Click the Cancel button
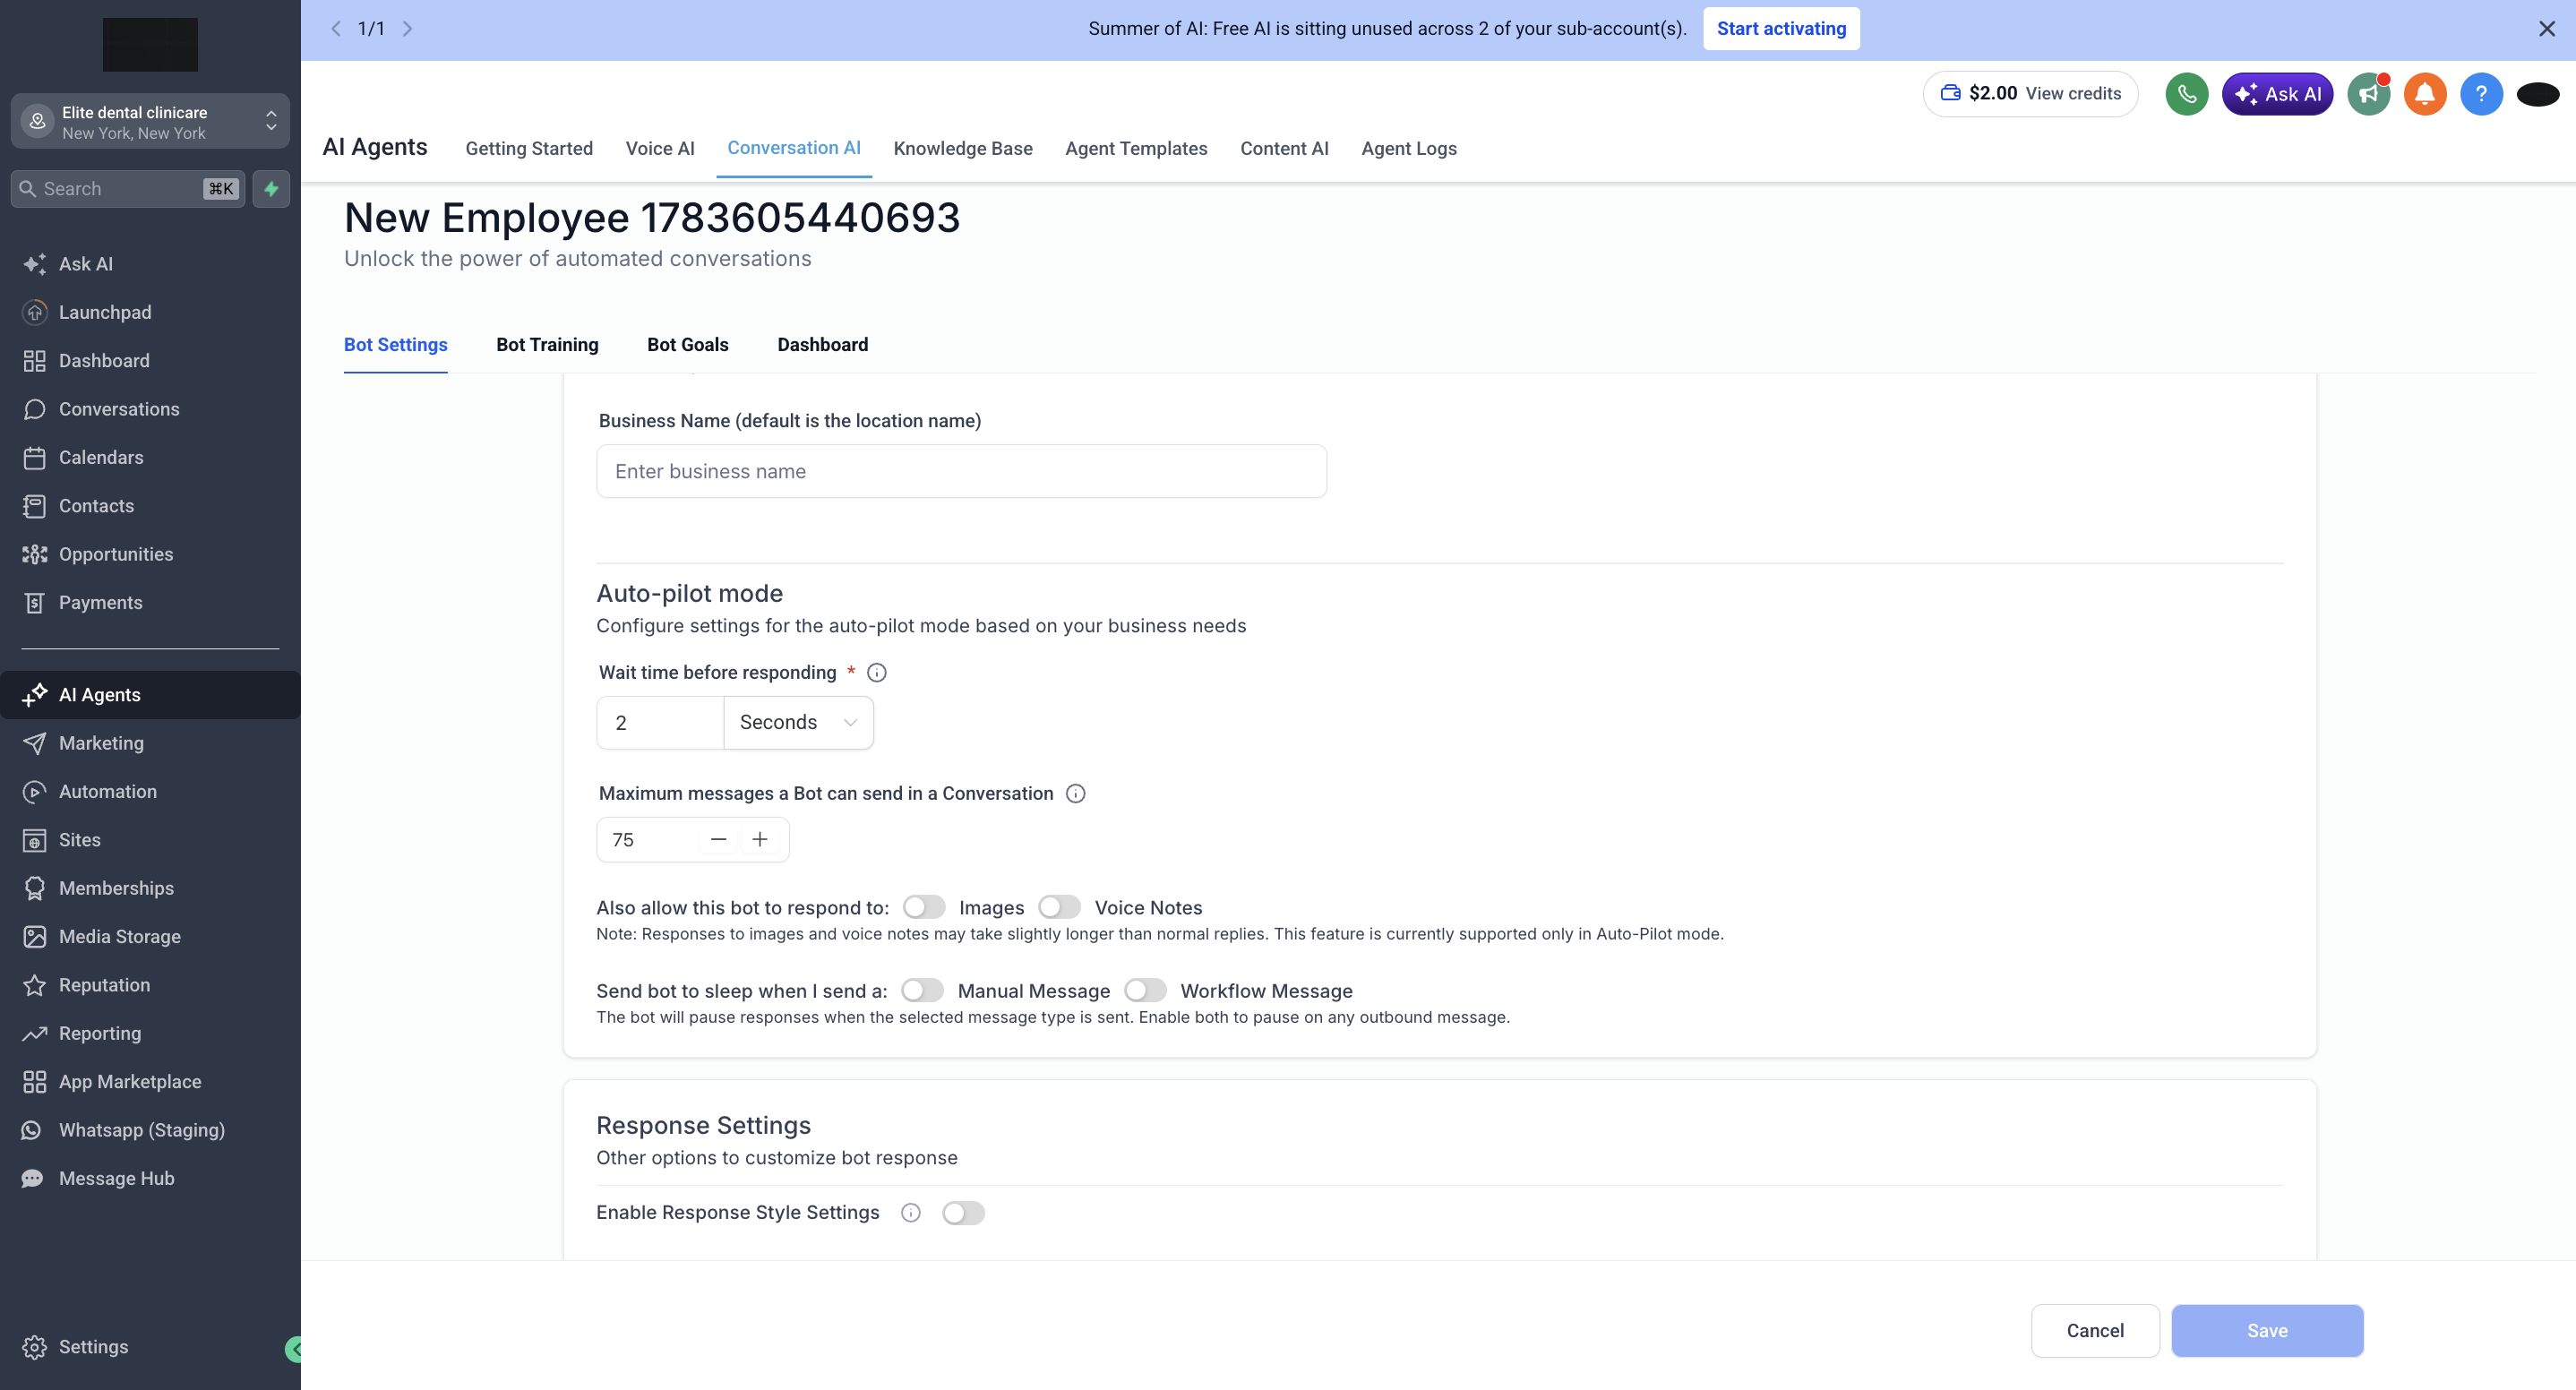 pos(2095,1331)
